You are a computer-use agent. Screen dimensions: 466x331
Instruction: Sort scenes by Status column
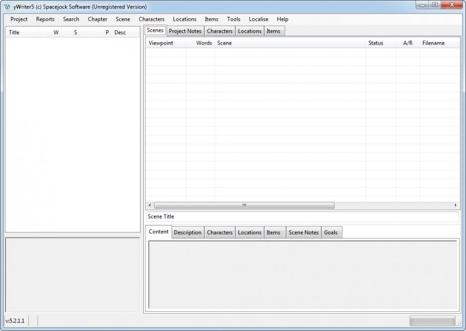pyautogui.click(x=381, y=43)
